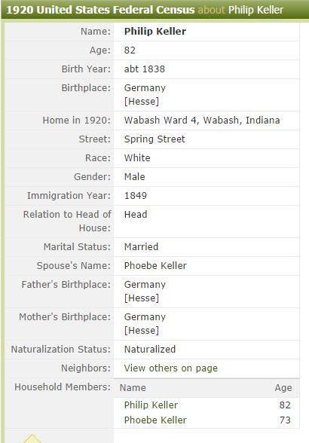
Task: Click 'Wabash Ward 4, Wabash, Indiana' home value
Action: 202,120
